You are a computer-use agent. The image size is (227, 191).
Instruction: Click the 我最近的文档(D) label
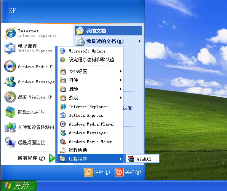coord(105,41)
